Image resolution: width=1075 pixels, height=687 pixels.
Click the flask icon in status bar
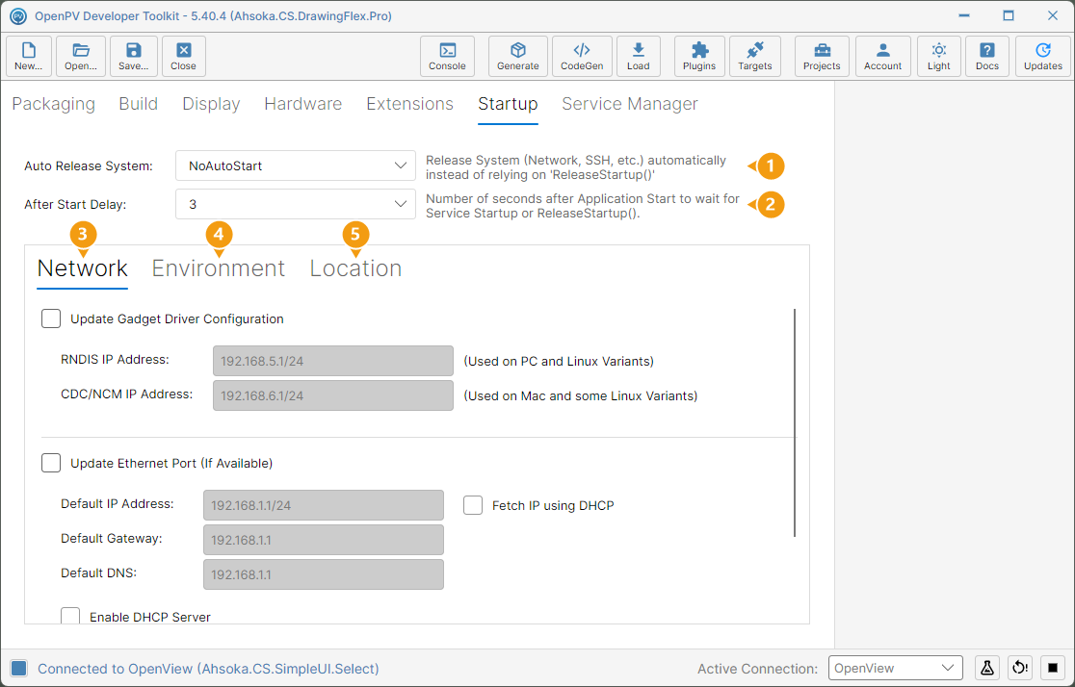pyautogui.click(x=987, y=668)
